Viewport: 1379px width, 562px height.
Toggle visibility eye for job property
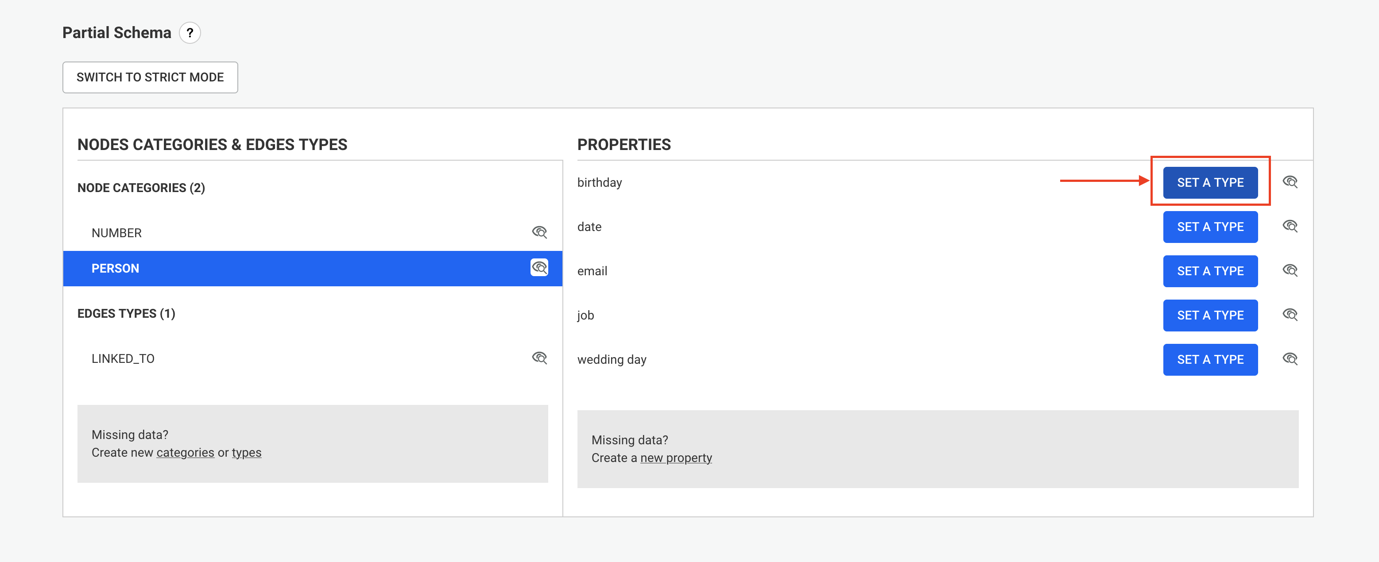tap(1290, 315)
